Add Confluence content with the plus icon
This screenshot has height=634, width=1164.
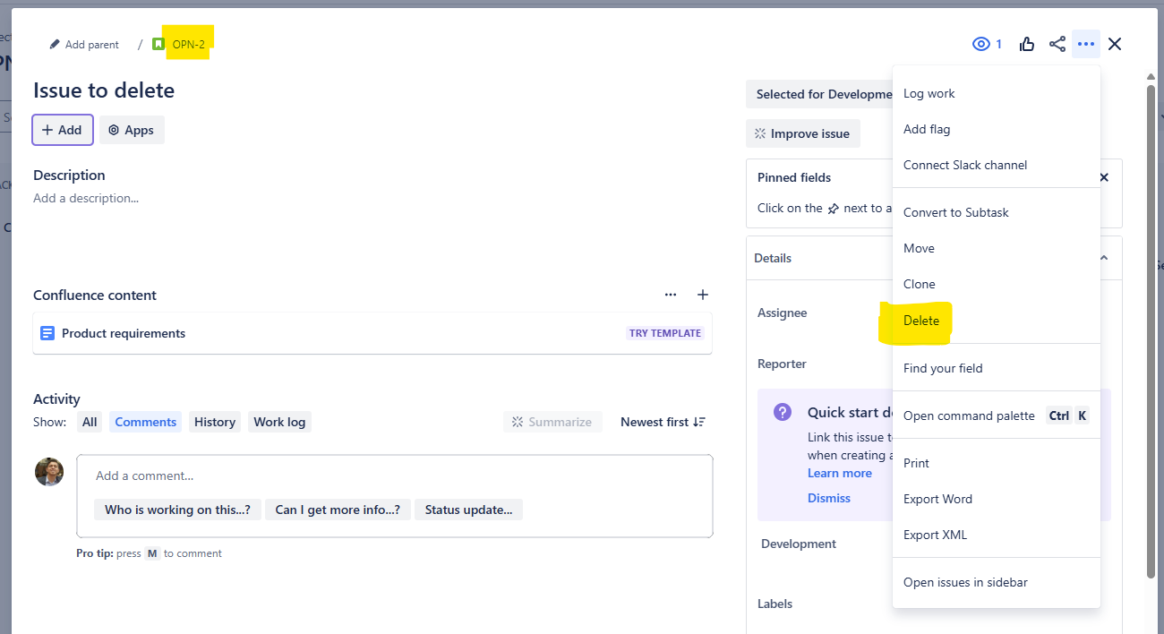tap(703, 295)
